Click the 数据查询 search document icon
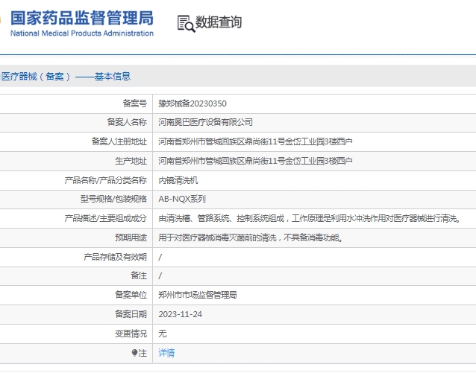 click(x=186, y=24)
